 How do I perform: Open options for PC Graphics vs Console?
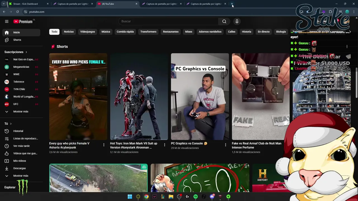coord(225,145)
